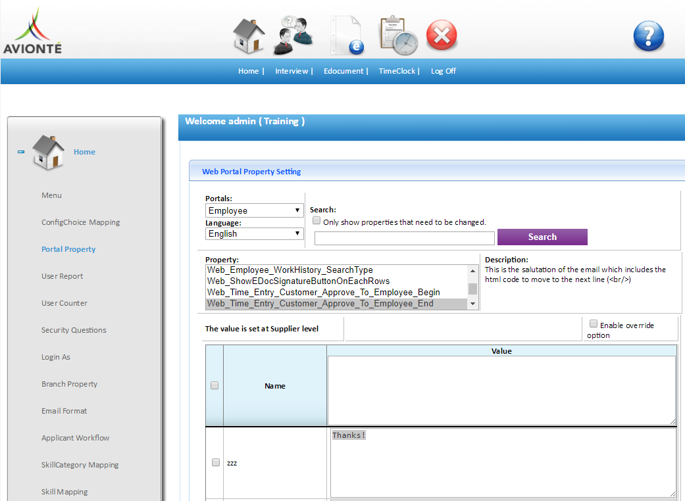Select Web_Employee_WorkHistory_SearchType property
685x501 pixels.
[x=336, y=270]
